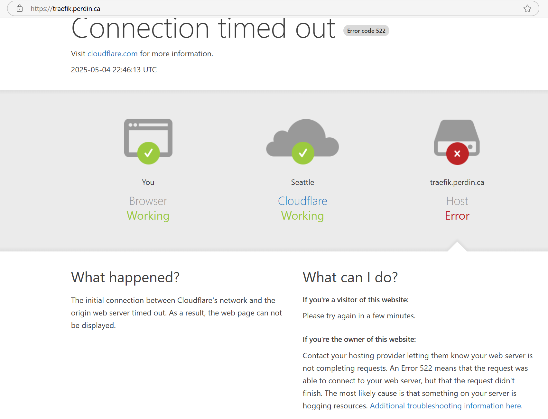Open the cloudflare.com link
Screen dimensions: 548x419
pos(113,54)
